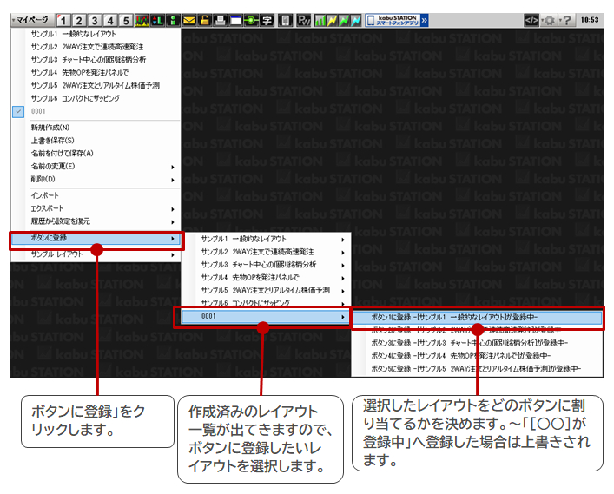Switch to layout button 2
614x494 pixels.
pos(79,20)
